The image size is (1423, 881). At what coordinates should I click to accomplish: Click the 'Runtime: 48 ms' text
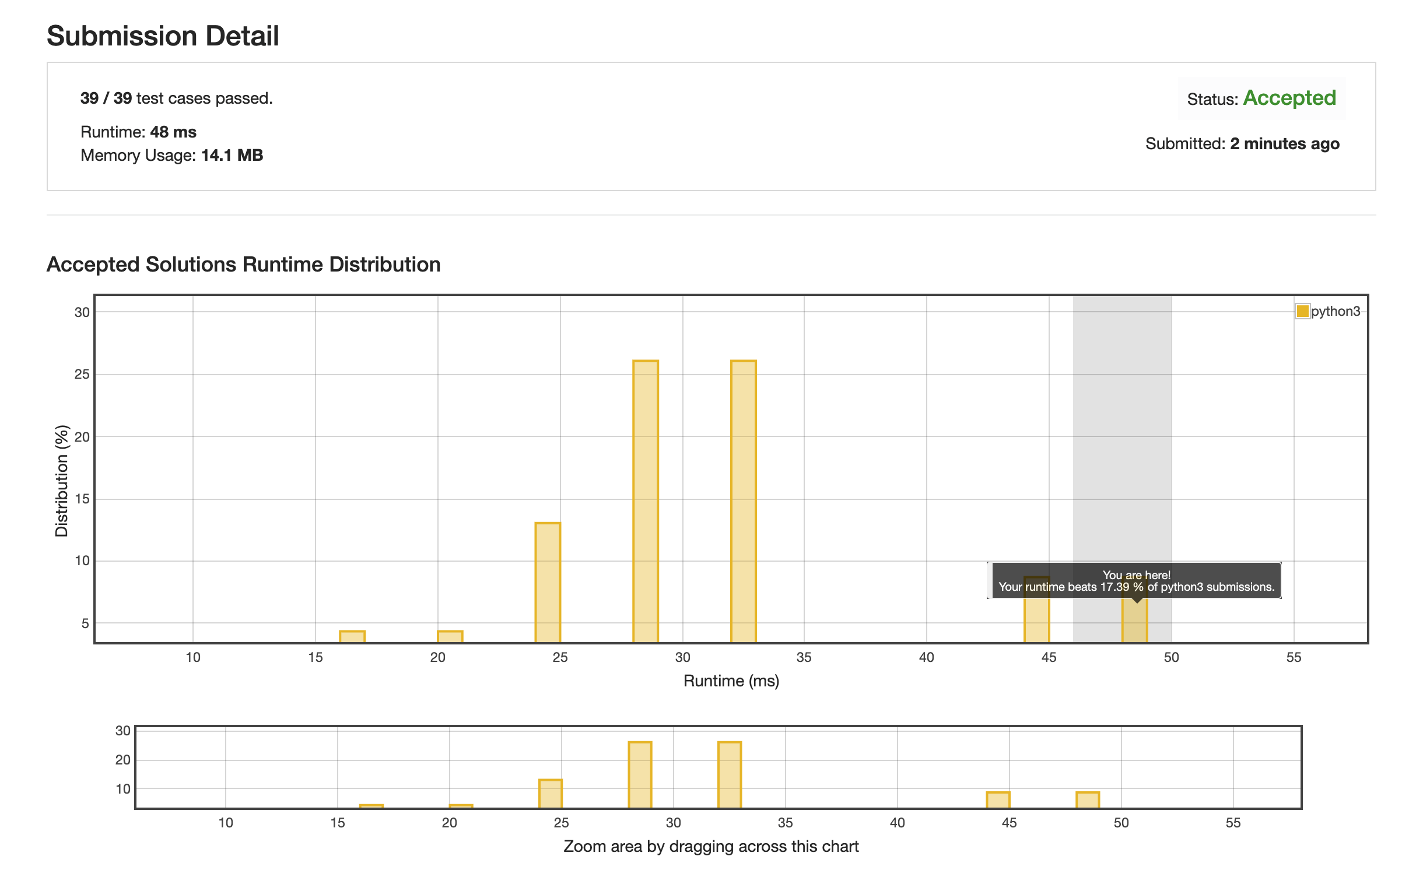(138, 132)
